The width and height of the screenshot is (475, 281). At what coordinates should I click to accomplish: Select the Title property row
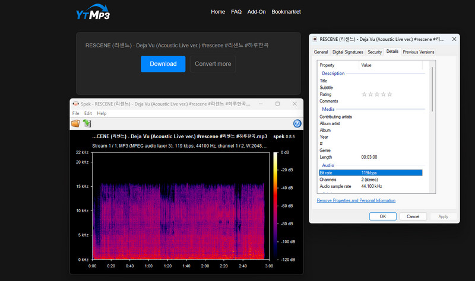[x=370, y=81]
